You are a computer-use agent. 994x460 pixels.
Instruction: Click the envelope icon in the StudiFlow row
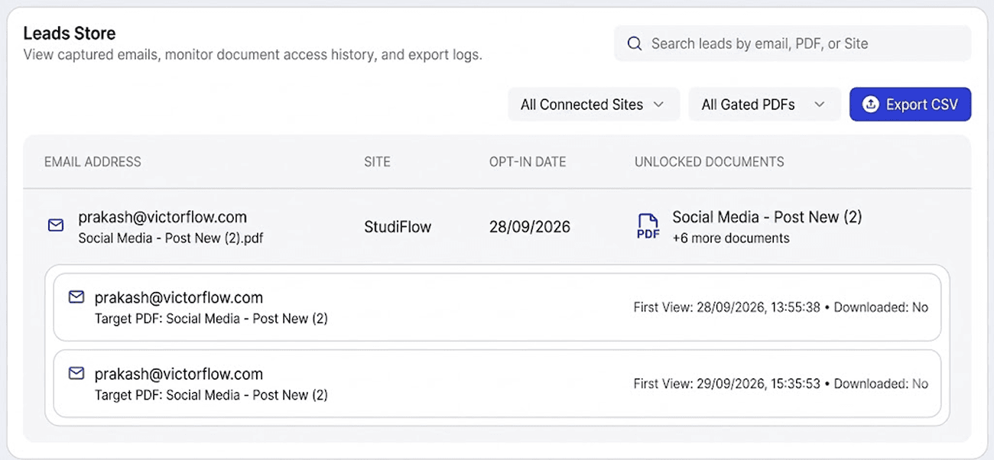(x=56, y=225)
